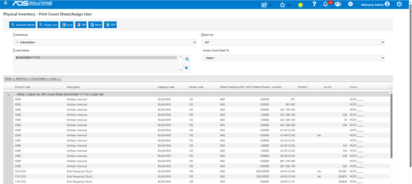Click the Assign User button
Viewport: 412px width, 184px height.
pos(48,25)
